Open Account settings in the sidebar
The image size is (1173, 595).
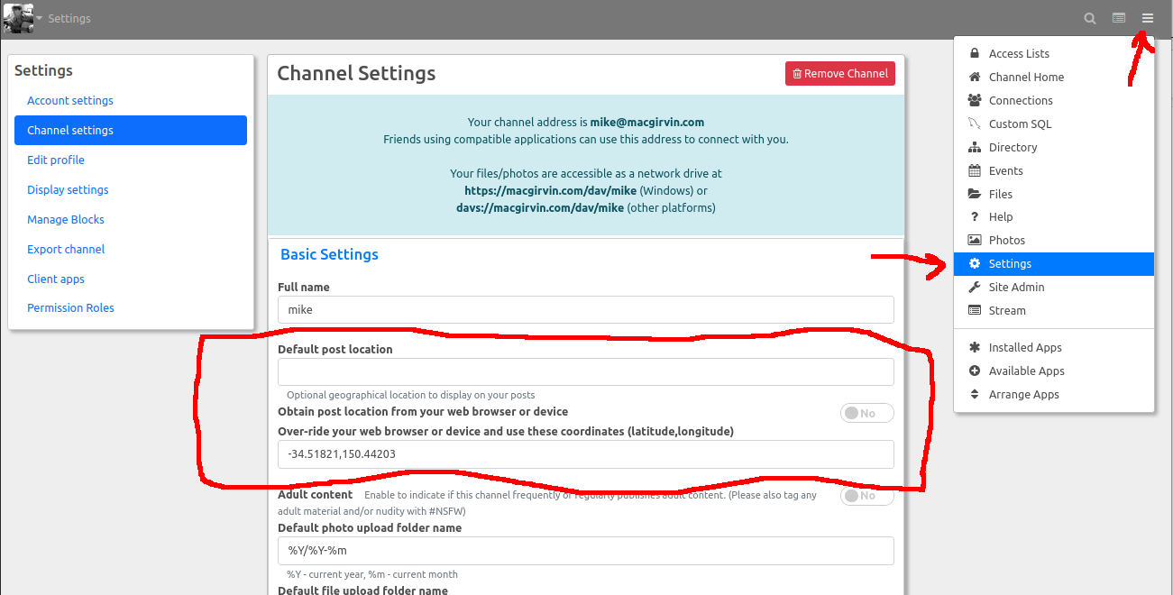coord(70,100)
